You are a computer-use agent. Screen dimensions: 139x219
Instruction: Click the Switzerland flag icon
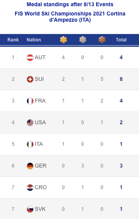[30, 79]
